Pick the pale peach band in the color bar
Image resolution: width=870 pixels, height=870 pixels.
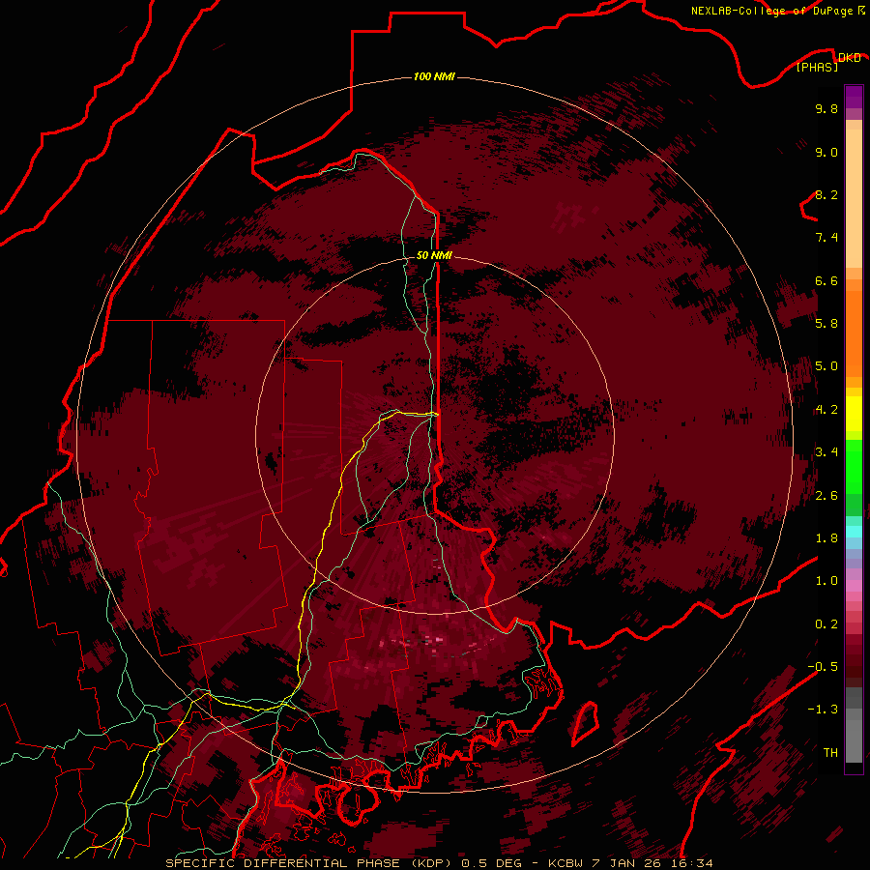[x=854, y=198]
